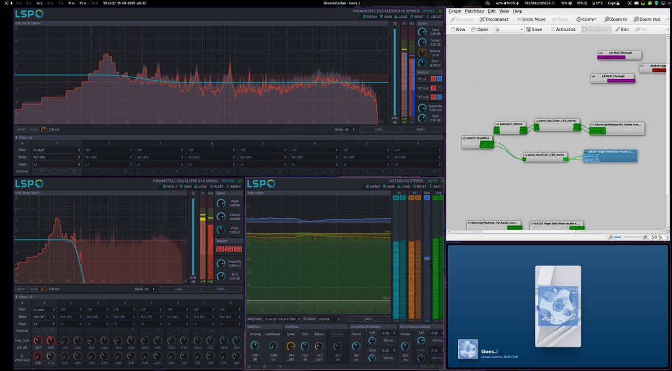Image resolution: width=672 pixels, height=371 pixels.
Task: Center the patchbay graph view
Action: 586,19
